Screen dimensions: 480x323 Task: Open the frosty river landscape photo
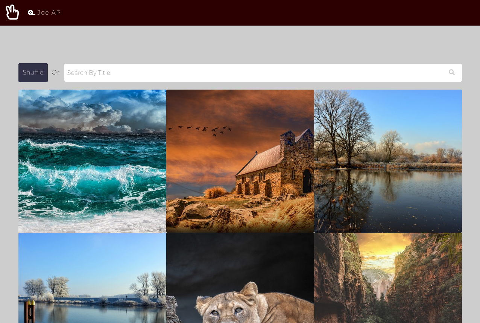(x=92, y=278)
